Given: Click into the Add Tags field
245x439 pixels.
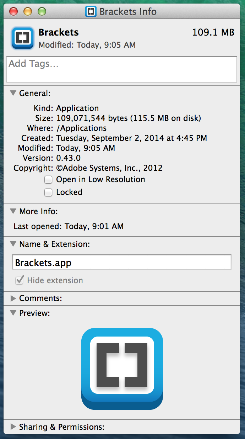Looking at the screenshot, I should coord(122,69).
